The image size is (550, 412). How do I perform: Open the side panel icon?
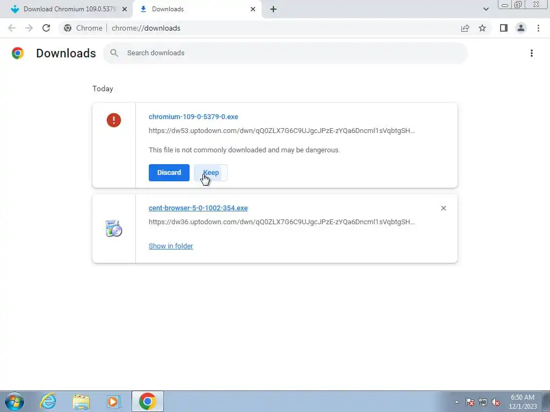(x=504, y=28)
